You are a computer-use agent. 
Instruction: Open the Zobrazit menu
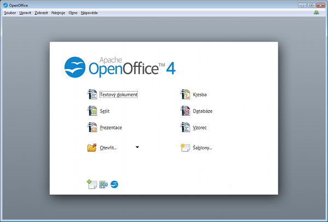point(41,13)
